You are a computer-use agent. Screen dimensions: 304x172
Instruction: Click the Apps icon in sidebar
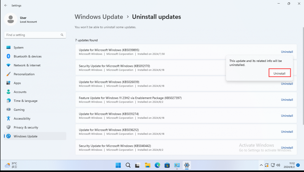click(8, 83)
